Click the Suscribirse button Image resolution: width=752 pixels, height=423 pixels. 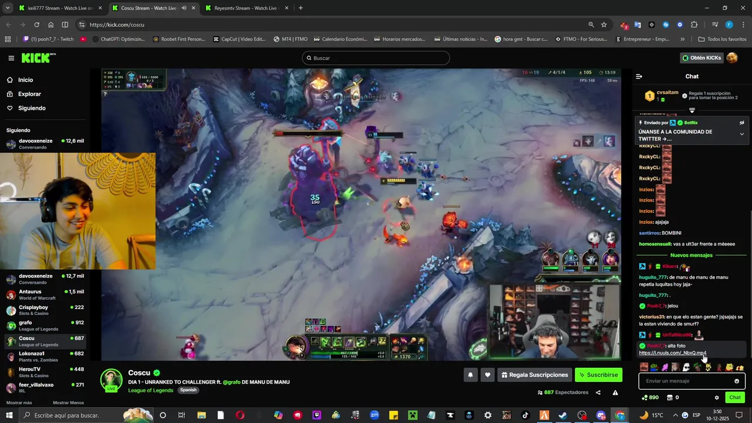(x=598, y=375)
